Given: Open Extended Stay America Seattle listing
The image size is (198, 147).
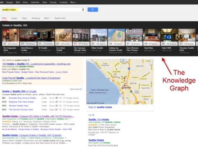Looking at the screenshot, I should coord(23,98).
